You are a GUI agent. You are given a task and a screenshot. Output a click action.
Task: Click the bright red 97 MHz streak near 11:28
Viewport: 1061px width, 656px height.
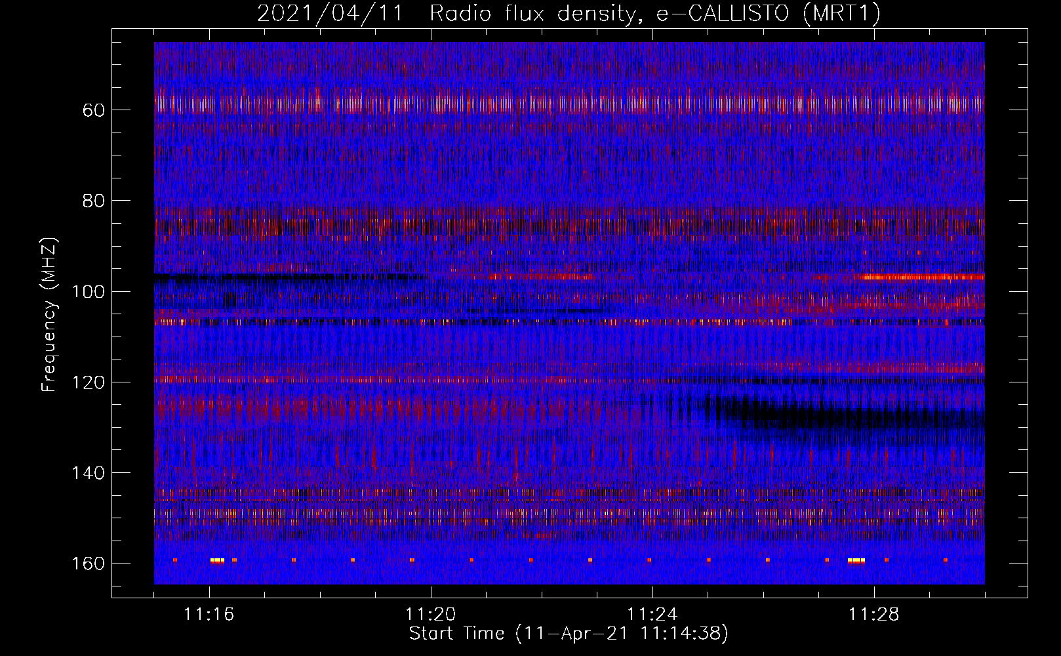[921, 277]
